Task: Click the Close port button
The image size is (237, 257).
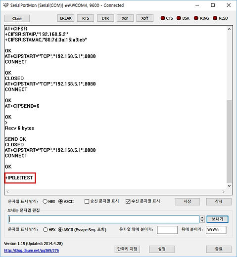Action: [17, 18]
